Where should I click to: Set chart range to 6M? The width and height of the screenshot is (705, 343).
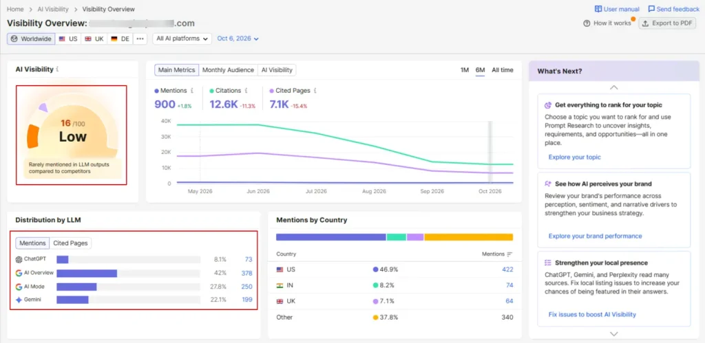point(480,70)
